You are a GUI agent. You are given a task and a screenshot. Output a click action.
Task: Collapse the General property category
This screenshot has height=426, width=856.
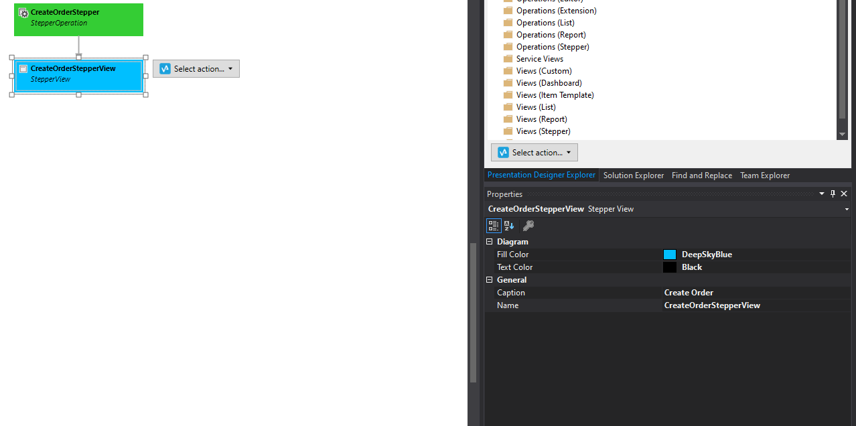(490, 280)
